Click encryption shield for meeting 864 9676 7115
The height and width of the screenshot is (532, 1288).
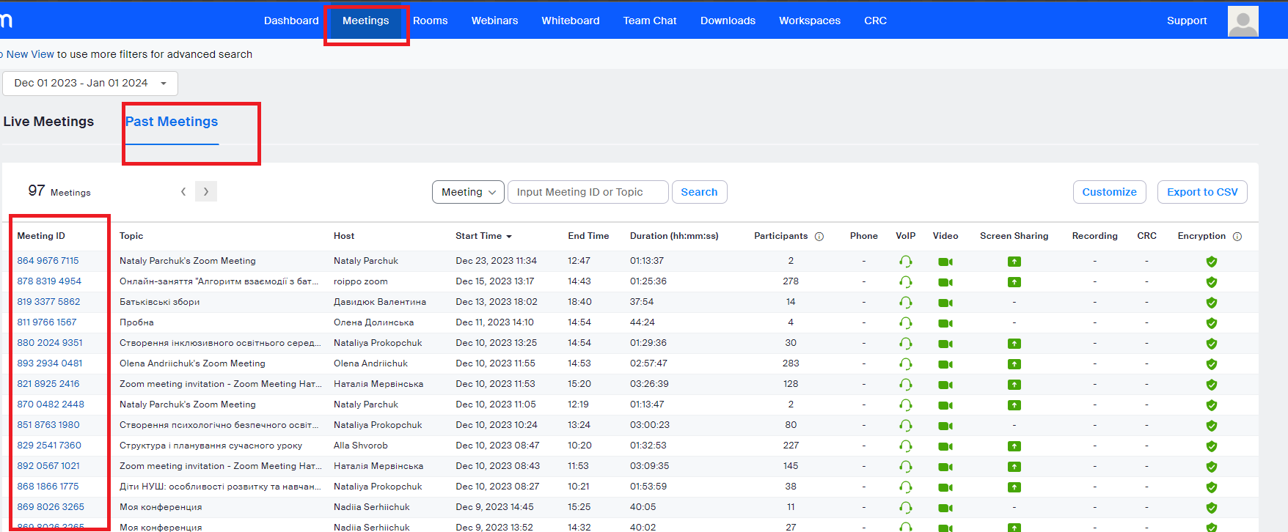[x=1212, y=262]
